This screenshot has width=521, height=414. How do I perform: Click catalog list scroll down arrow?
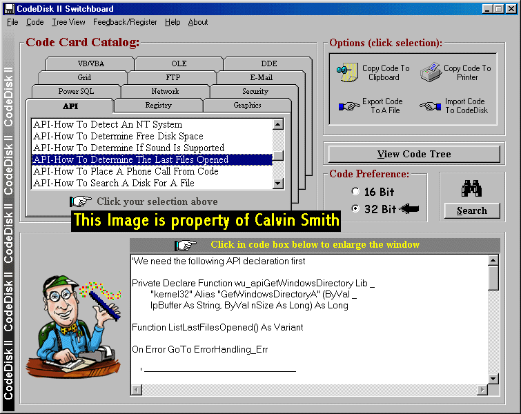point(278,184)
